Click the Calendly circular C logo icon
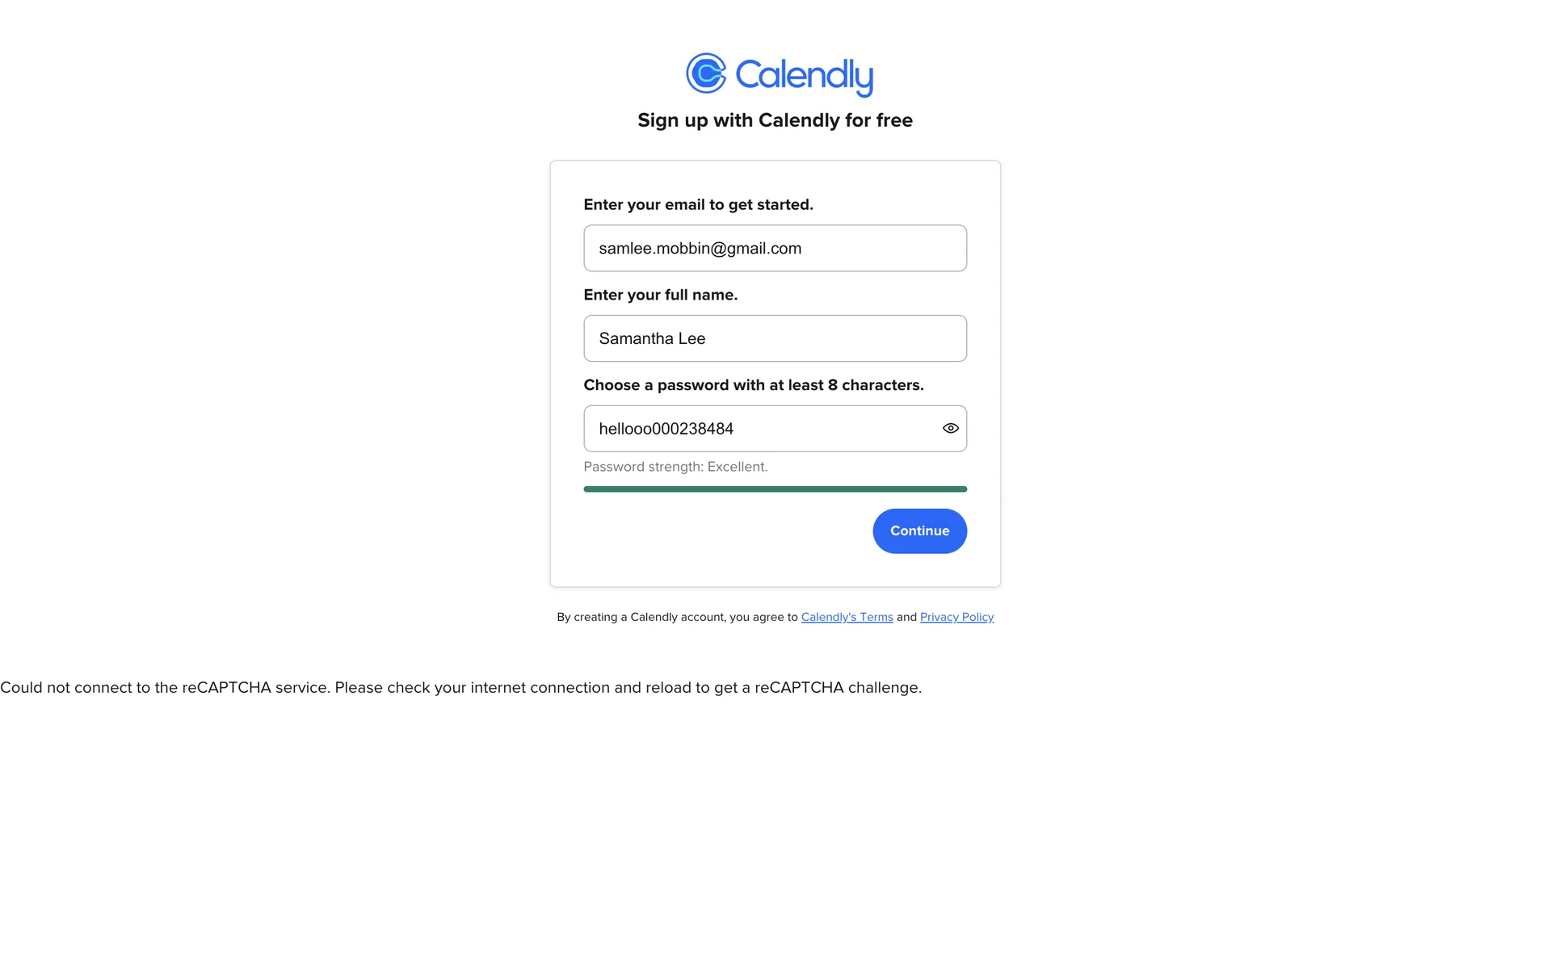Image resolution: width=1551 pixels, height=969 pixels. tap(706, 73)
